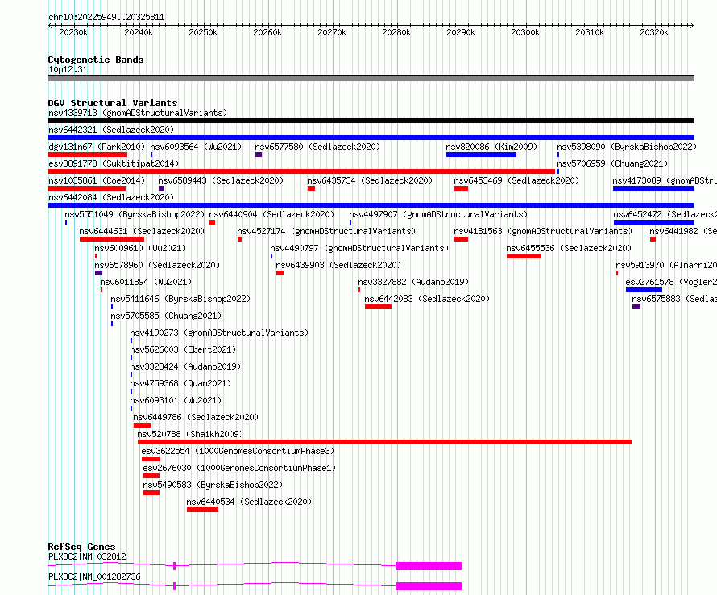Open nsv6093101 (Wu2021) label
Viewport: 717px width, 595px height.
pyautogui.click(x=176, y=400)
